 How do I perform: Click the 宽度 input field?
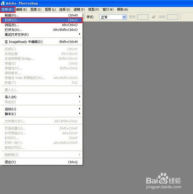click(143, 17)
